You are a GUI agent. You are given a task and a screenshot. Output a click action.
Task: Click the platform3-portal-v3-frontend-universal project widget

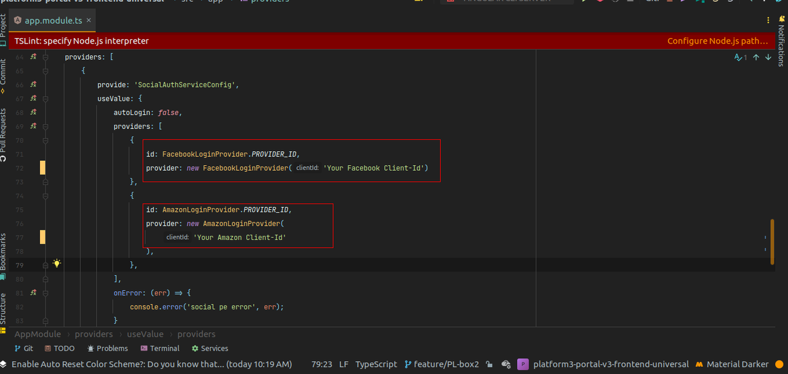coord(603,364)
